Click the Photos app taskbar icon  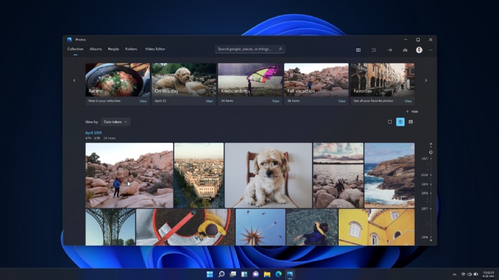click(x=290, y=274)
